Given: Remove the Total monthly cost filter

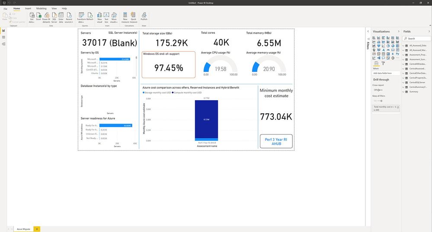Looking at the screenshot, I should [395, 107].
